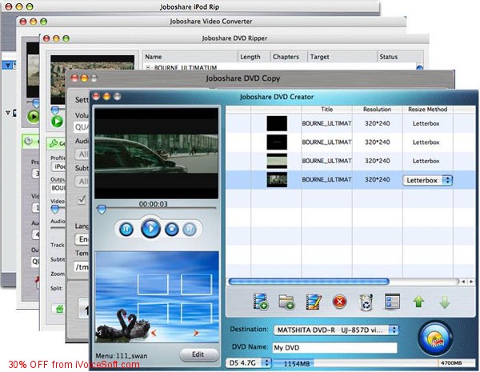This screenshot has height=372, width=480.
Task: Click the red Remove item icon
Action: [x=339, y=302]
